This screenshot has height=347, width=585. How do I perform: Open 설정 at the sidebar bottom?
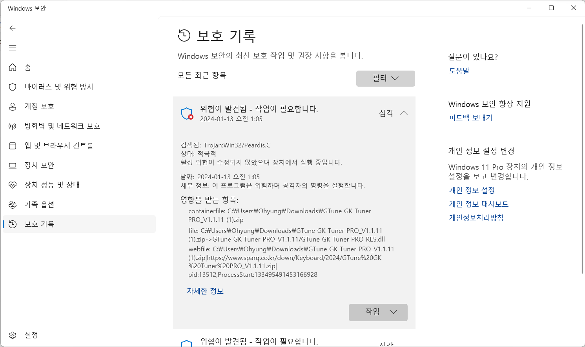pos(79,335)
